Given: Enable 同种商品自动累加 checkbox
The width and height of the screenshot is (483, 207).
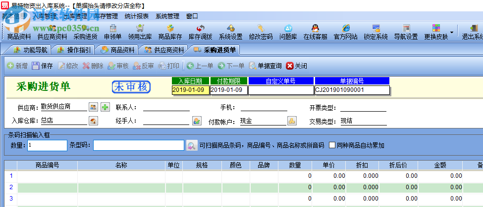Looking at the screenshot, I should (x=332, y=145).
